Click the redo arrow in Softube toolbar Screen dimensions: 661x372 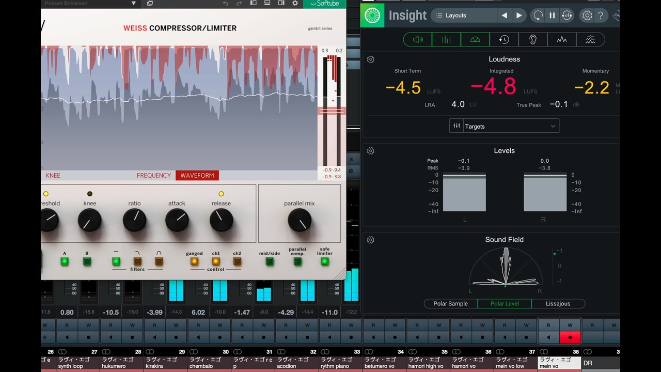click(239, 3)
